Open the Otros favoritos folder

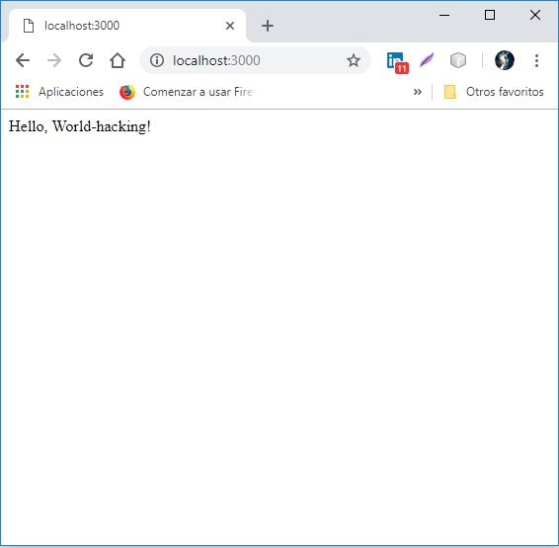click(x=494, y=92)
